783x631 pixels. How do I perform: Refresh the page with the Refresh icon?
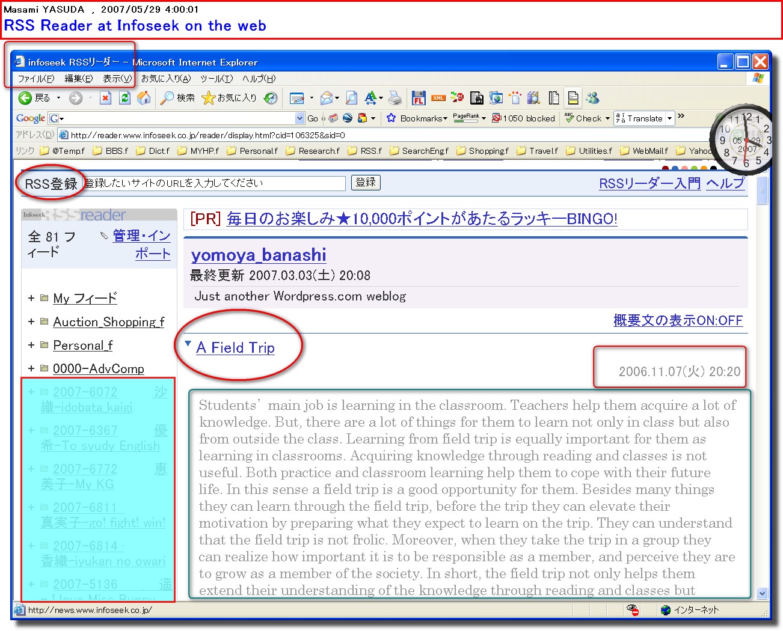[124, 98]
